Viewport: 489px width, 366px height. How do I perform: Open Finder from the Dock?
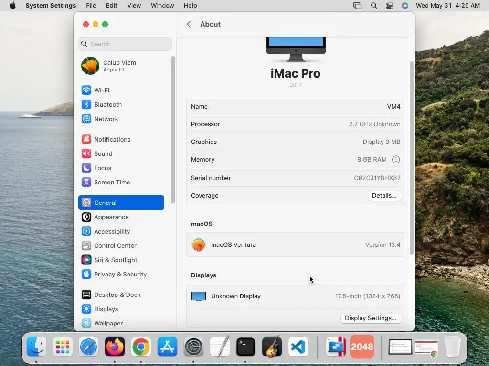click(36, 347)
